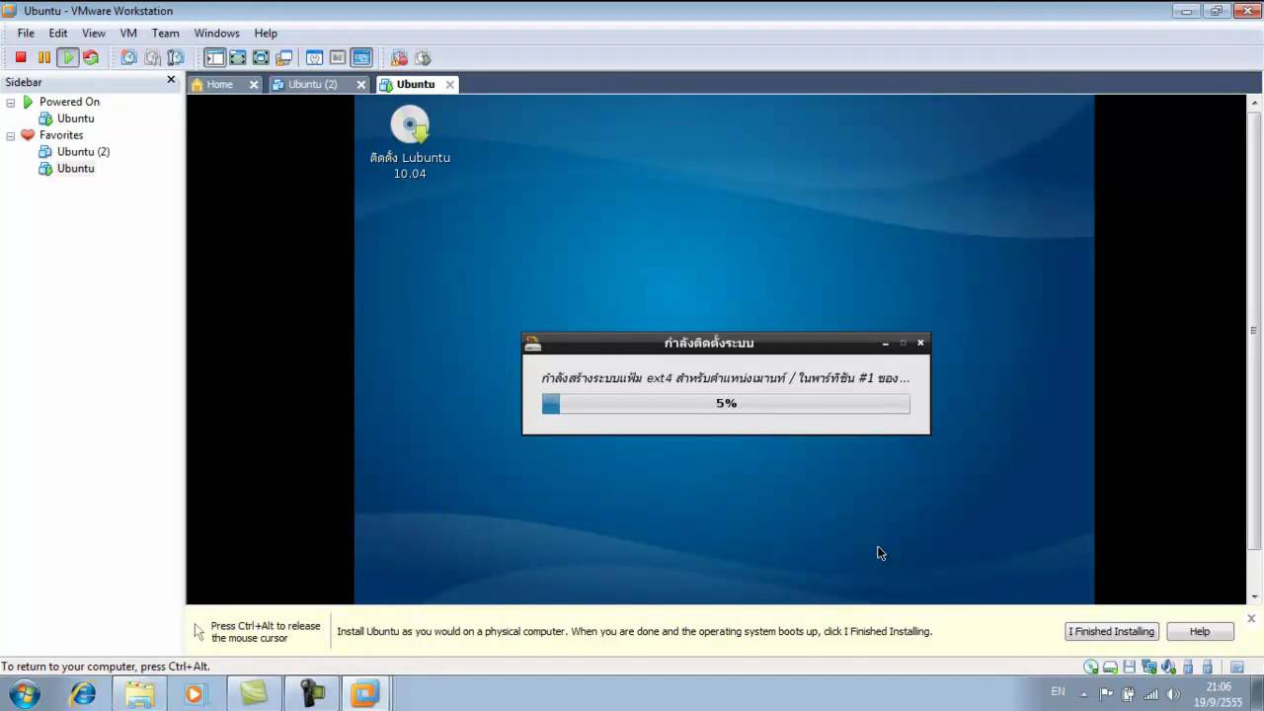This screenshot has width=1264, height=711.
Task: Collapse the Powered On tree group
Action: tap(11, 102)
